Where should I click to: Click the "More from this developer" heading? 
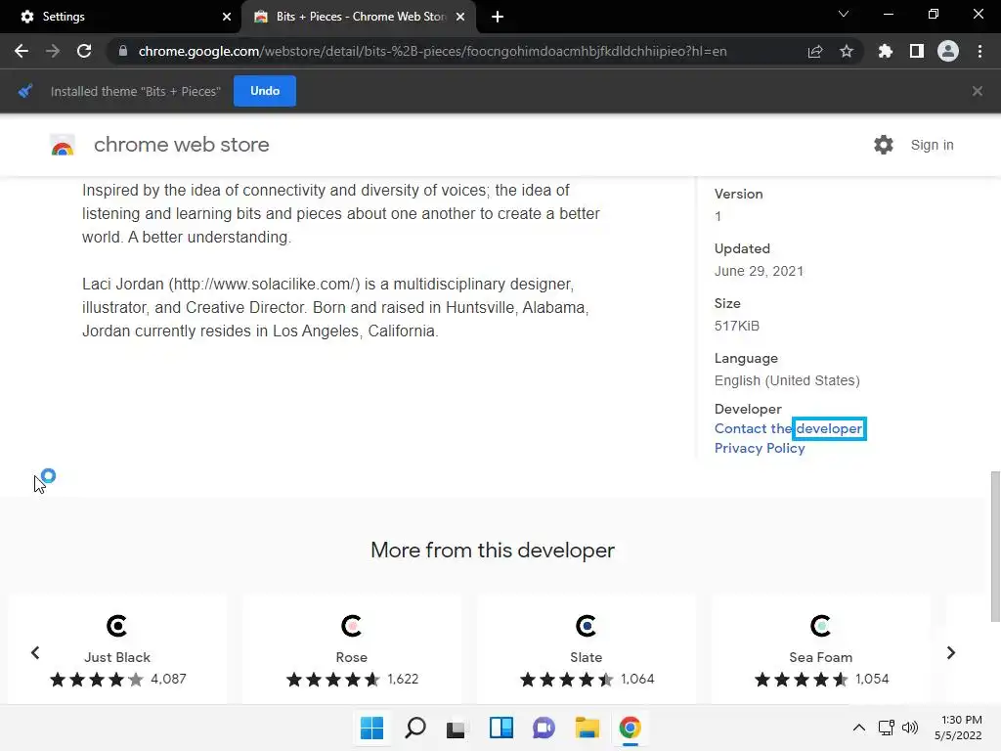click(x=493, y=551)
